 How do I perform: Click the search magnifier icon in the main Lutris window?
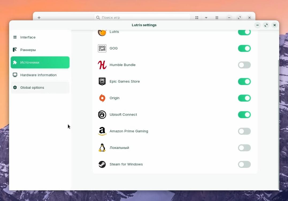tap(98, 18)
